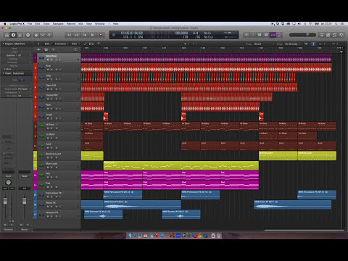The height and width of the screenshot is (261, 348).
Task: Go to the beginning with the transport button
Action: (85, 35)
